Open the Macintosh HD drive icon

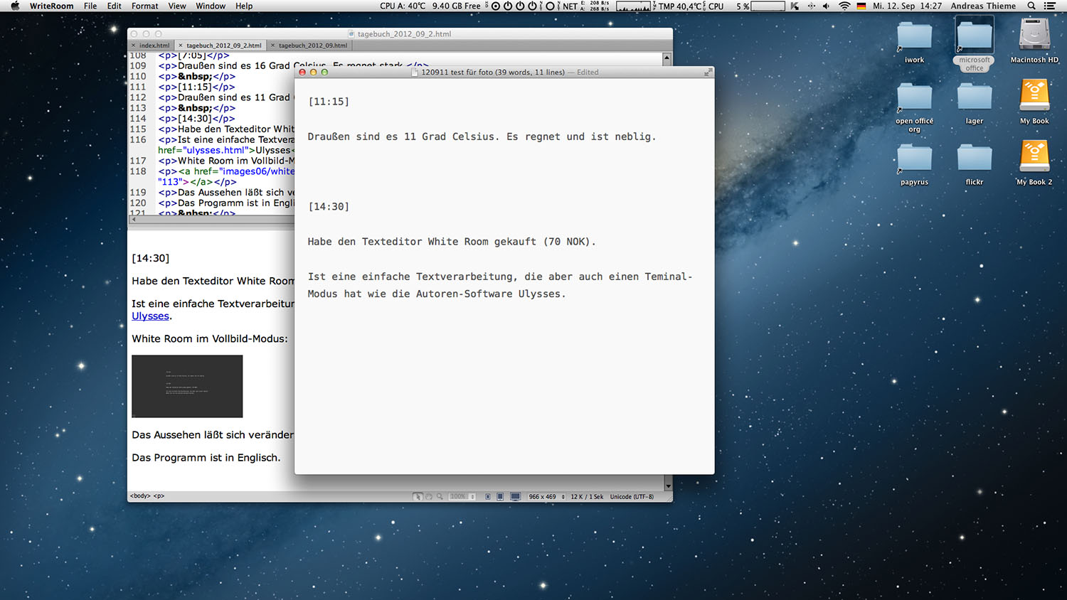pos(1034,41)
